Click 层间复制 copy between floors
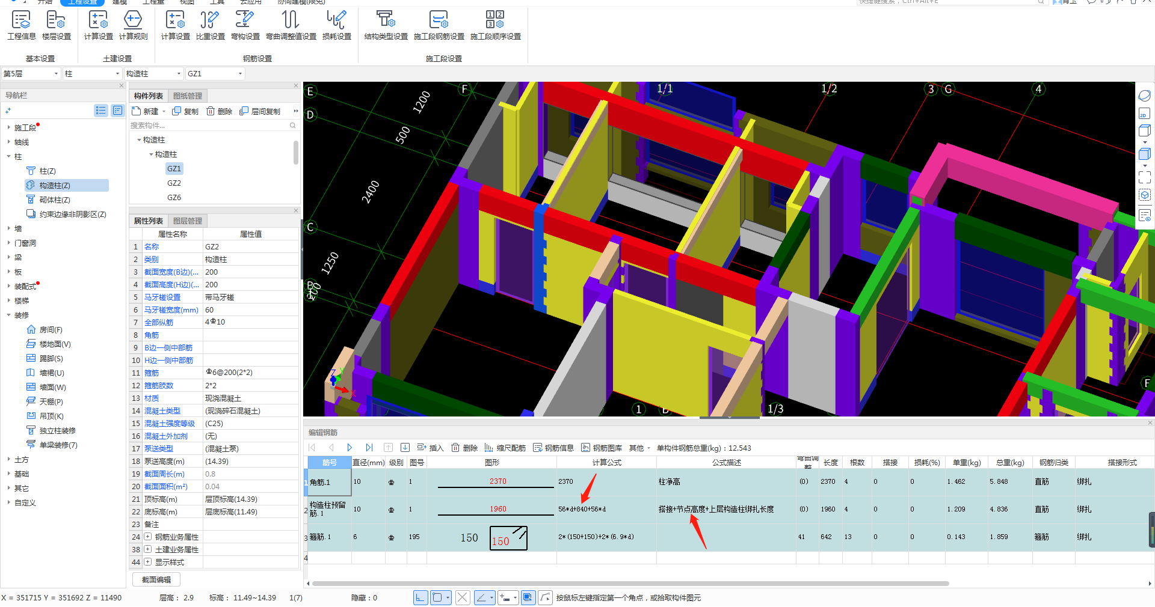Image resolution: width=1155 pixels, height=607 pixels. click(x=260, y=111)
